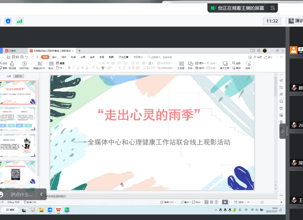Toggle bold text formatting
This screenshot has width=303, height=220.
click(69, 68)
